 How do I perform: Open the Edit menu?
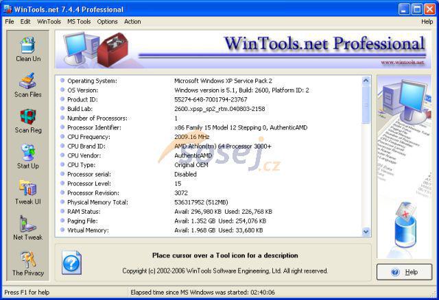(25, 21)
